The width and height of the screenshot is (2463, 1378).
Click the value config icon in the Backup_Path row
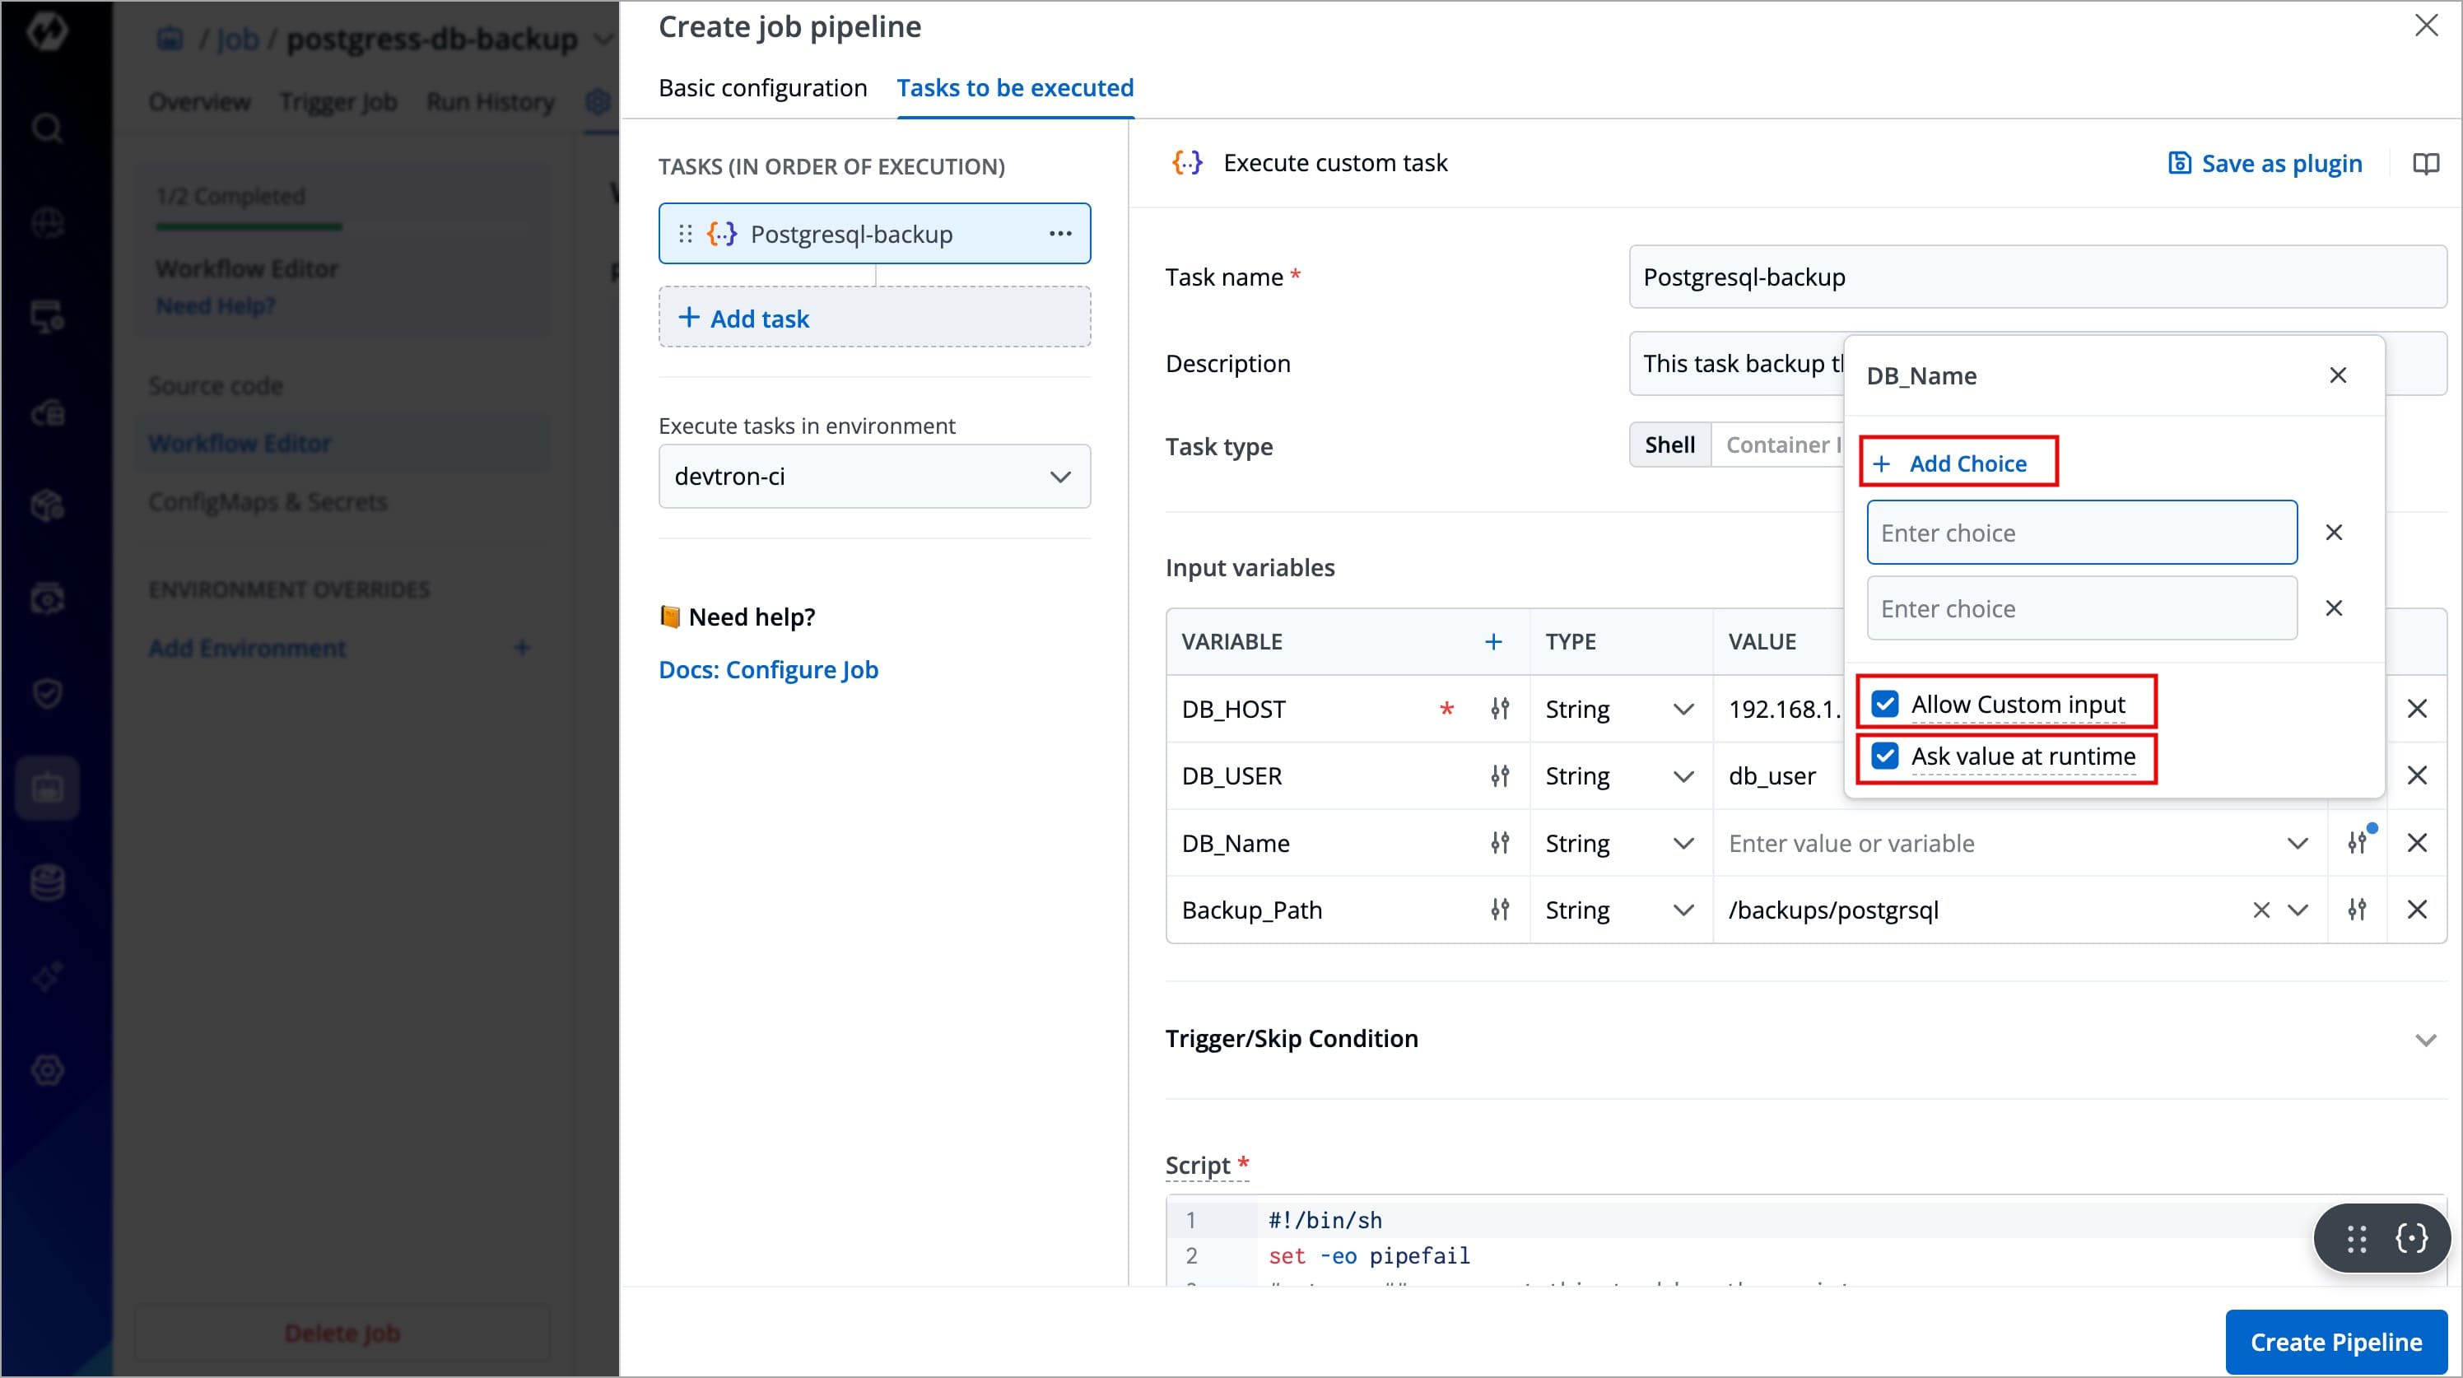click(2357, 910)
